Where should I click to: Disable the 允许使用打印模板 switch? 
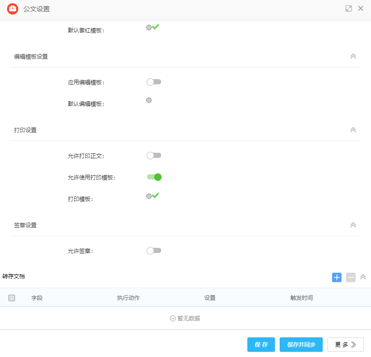point(154,177)
